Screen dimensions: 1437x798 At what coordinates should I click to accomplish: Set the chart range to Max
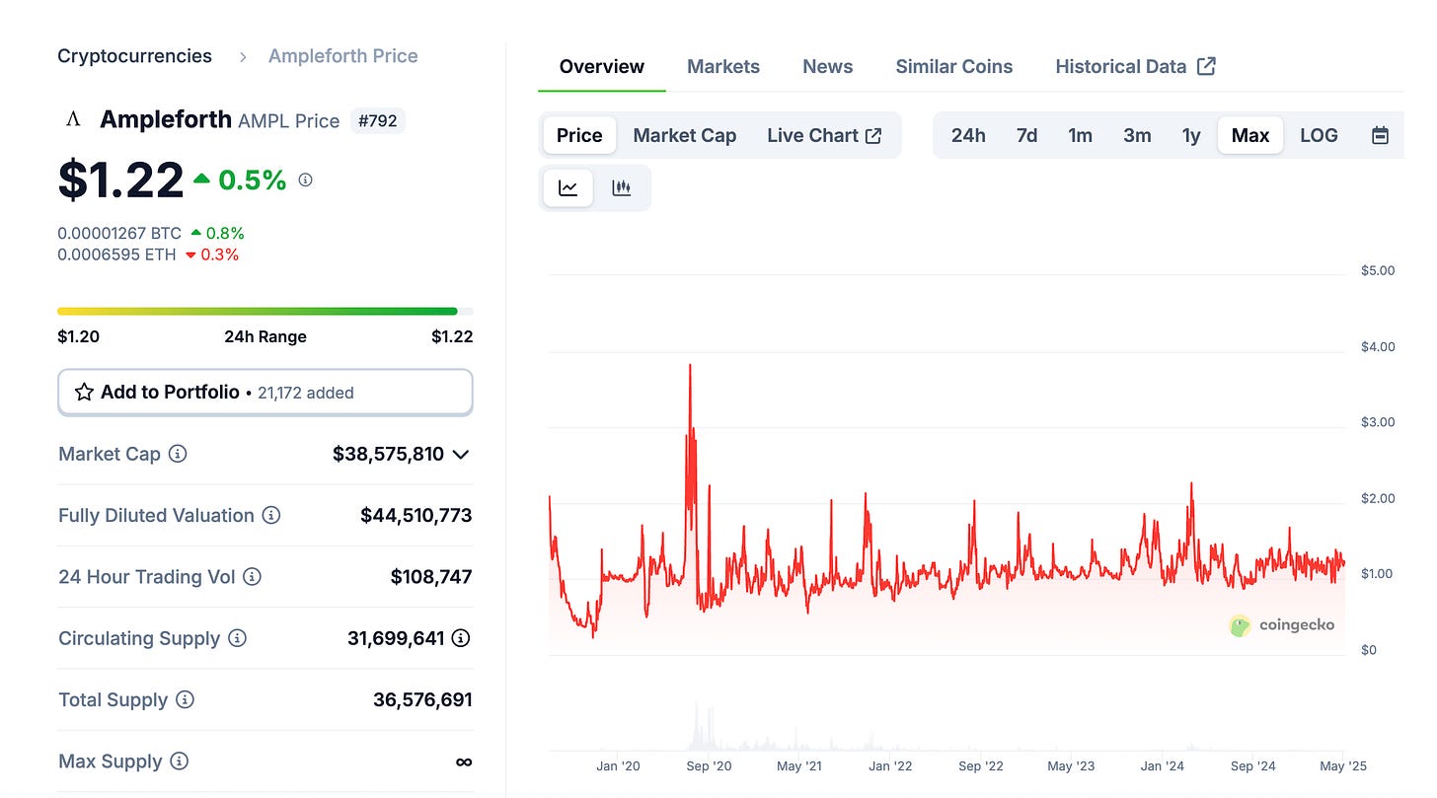point(1250,135)
